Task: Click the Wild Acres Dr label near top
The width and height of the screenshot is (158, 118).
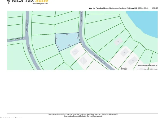Action: [27, 26]
